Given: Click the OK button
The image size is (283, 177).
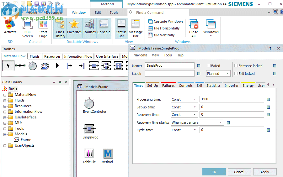Looking at the screenshot, I should 214,172.
